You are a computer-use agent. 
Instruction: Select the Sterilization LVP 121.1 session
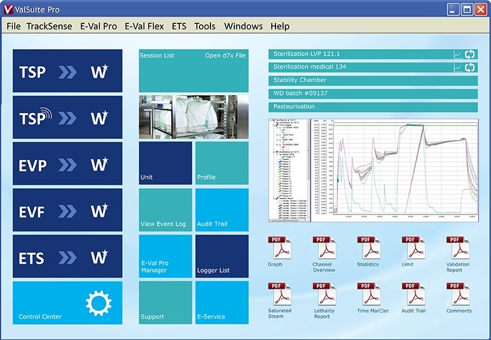click(x=373, y=55)
